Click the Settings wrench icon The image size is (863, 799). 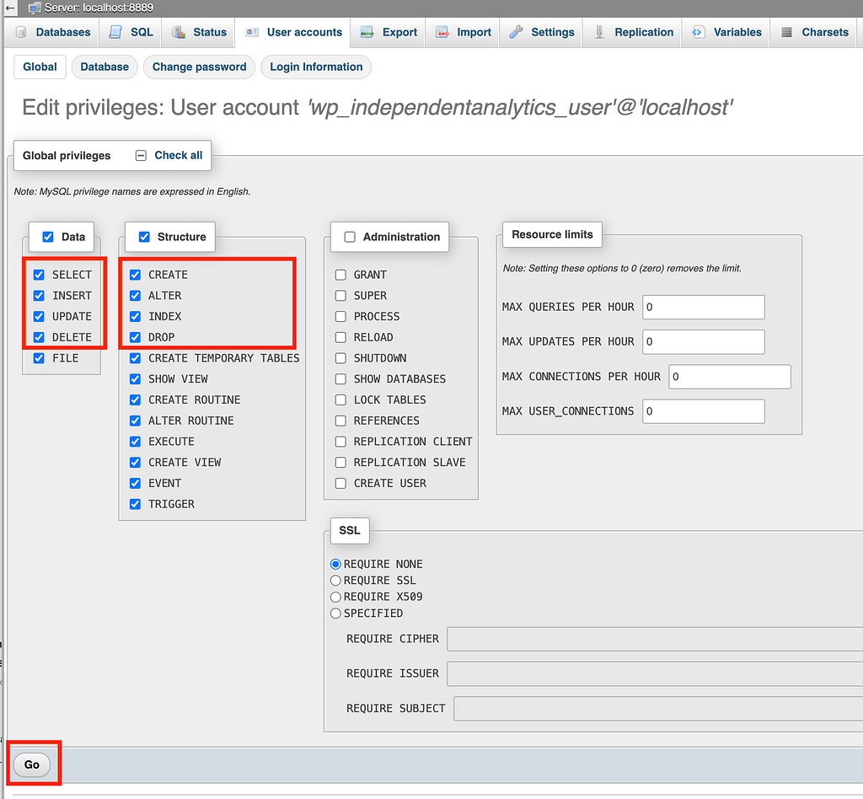(x=516, y=32)
